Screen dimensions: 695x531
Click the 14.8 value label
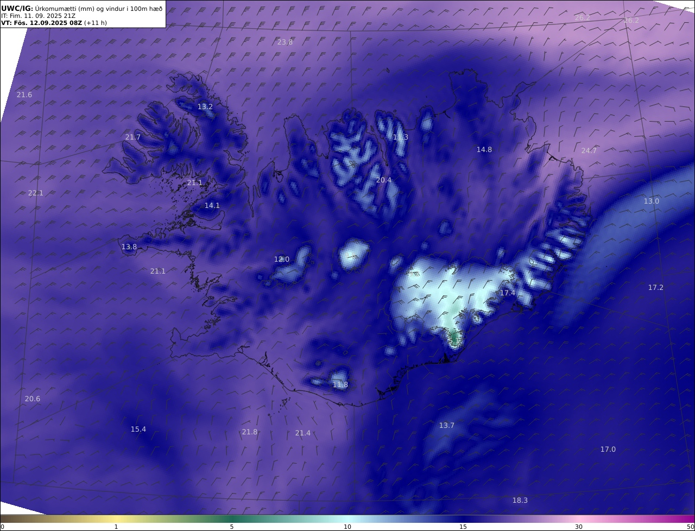point(484,150)
